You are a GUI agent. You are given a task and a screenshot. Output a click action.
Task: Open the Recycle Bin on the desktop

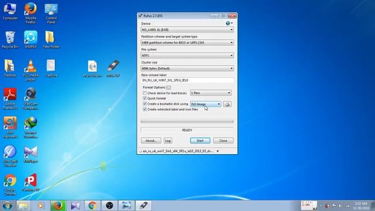pos(10,40)
